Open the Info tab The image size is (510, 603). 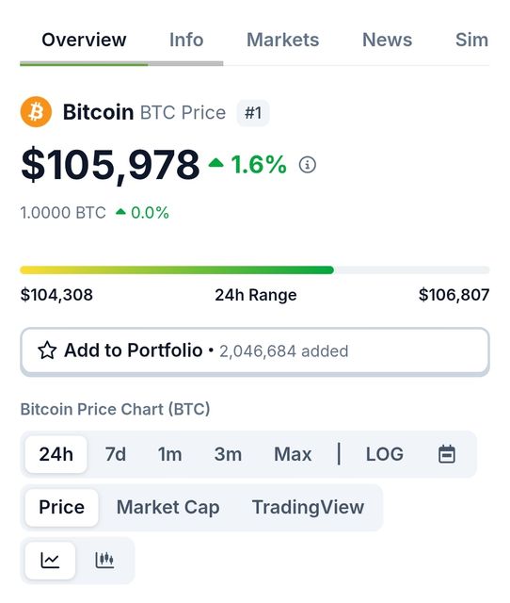pyautogui.click(x=186, y=40)
